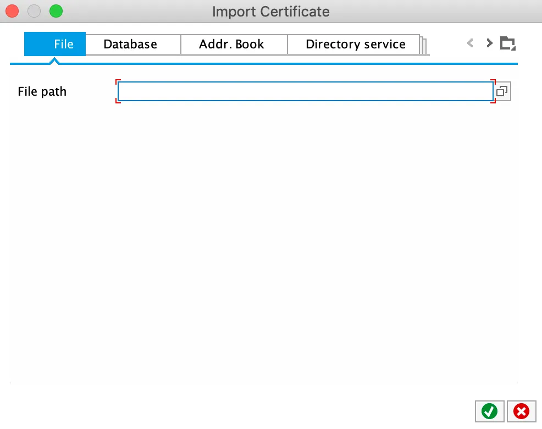The height and width of the screenshot is (429, 542).
Task: Switch to the Directory service tab
Action: [355, 45]
